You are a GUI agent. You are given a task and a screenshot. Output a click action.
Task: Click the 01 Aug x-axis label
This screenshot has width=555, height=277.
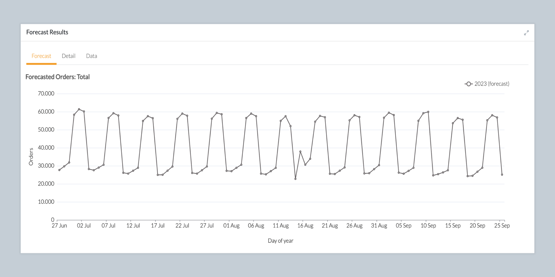231,225
